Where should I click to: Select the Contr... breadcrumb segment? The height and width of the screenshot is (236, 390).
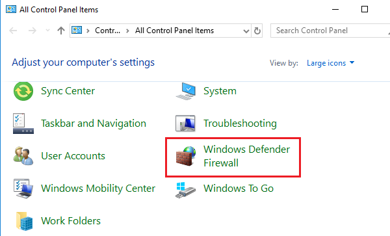tap(107, 31)
